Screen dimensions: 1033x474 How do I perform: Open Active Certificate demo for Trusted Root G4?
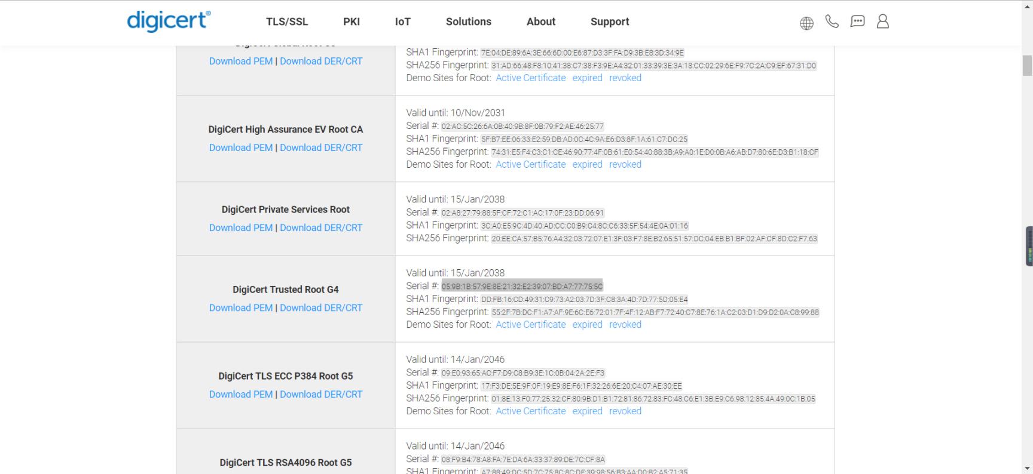tap(531, 324)
